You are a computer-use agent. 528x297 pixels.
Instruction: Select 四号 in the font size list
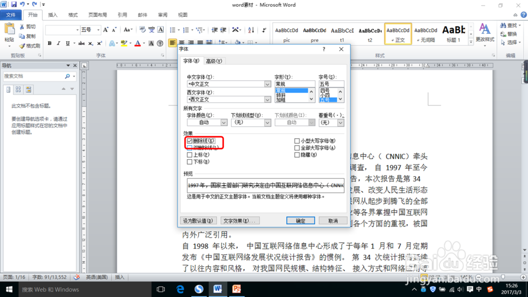pos(325,91)
